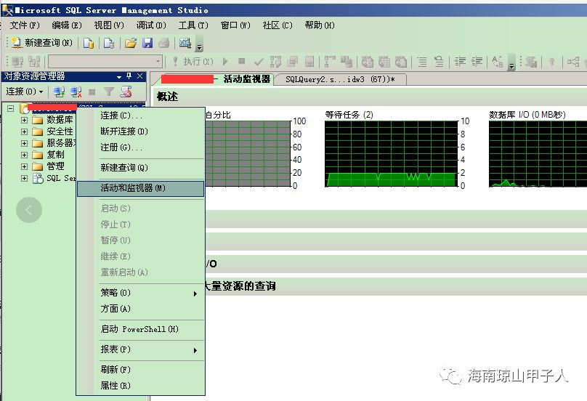This screenshot has height=401, width=587.
Task: Open the 工具(T) menu
Action: pos(193,25)
